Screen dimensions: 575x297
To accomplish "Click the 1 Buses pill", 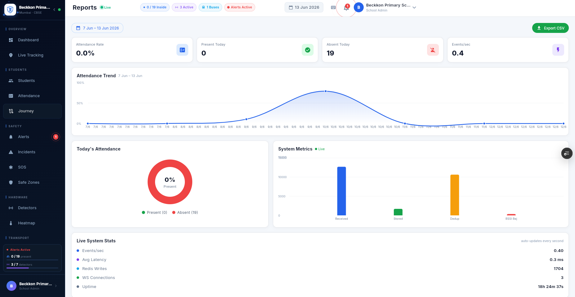I will [x=210, y=7].
